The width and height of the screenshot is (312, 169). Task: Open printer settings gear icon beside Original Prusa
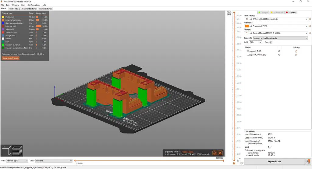(x=310, y=33)
